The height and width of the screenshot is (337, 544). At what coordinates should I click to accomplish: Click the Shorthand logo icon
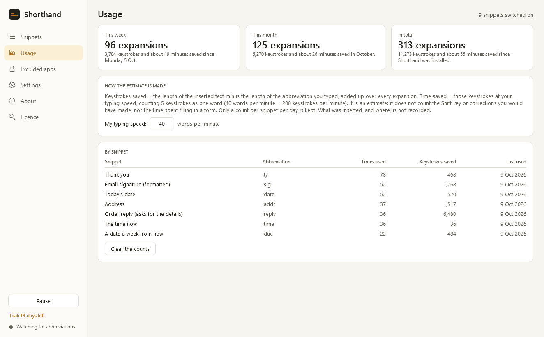[14, 14]
